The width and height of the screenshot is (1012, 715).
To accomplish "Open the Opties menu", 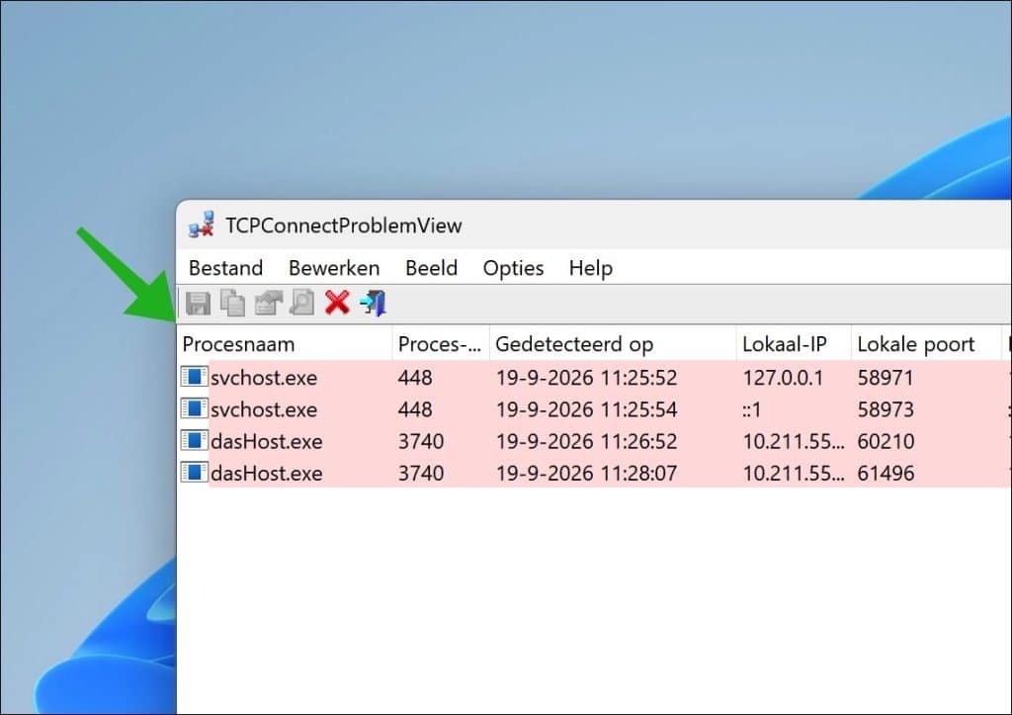I will point(513,268).
